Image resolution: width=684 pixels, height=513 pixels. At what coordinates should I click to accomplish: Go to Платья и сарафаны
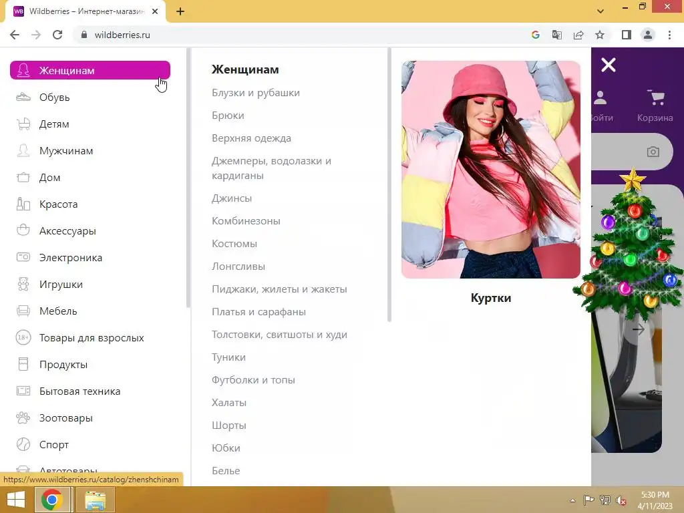point(259,311)
